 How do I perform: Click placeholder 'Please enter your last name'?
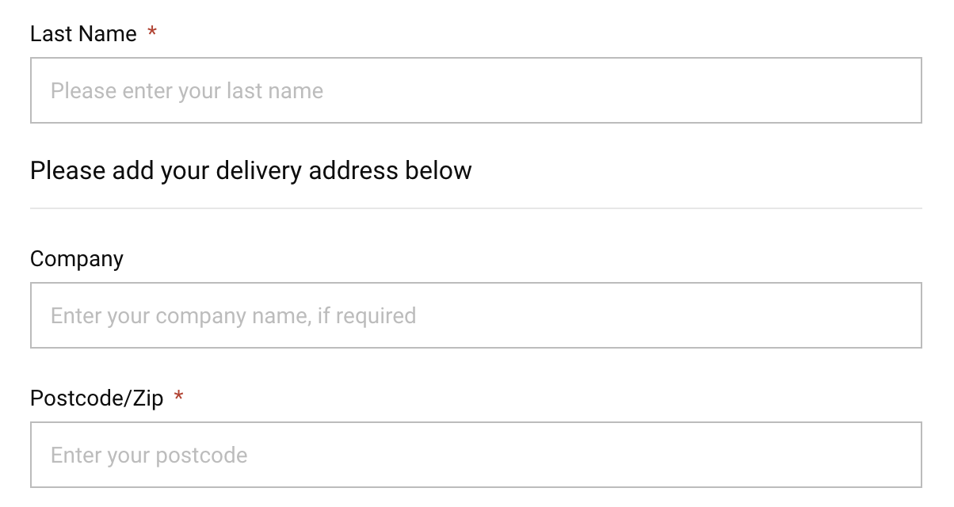[x=187, y=91]
